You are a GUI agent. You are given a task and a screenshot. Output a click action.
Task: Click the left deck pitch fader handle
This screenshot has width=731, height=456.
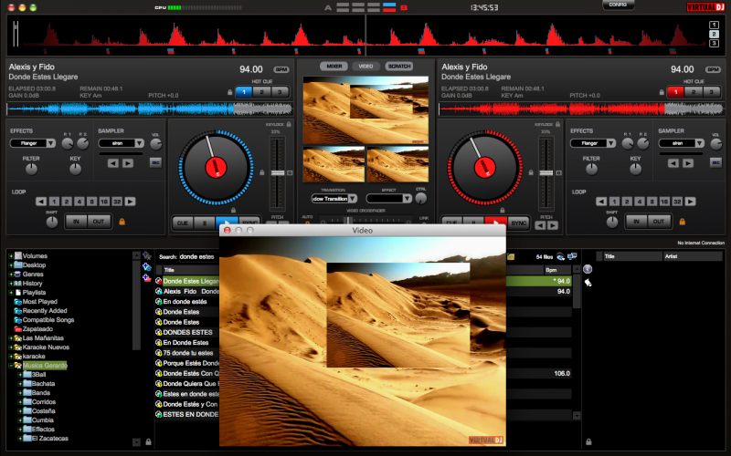278,172
